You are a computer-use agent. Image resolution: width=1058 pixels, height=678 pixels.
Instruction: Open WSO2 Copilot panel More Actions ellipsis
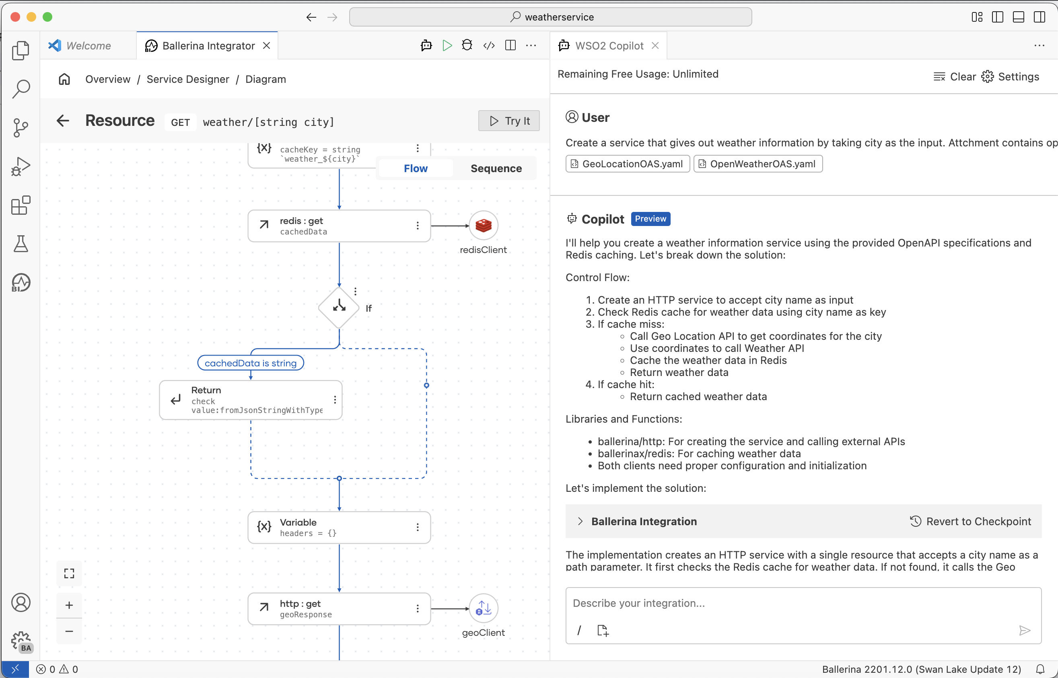[x=1039, y=45]
